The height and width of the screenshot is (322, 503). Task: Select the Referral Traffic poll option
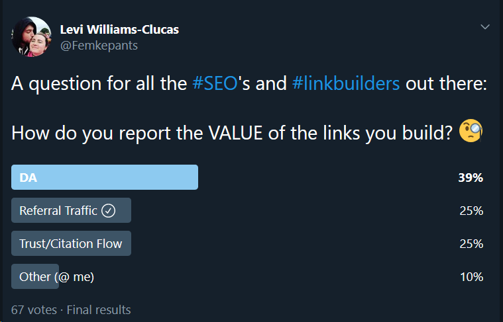point(71,210)
